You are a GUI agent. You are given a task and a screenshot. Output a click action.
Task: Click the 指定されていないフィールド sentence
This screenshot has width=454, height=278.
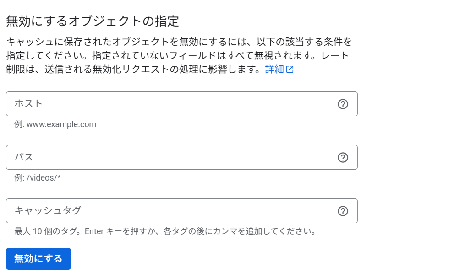coord(204,55)
